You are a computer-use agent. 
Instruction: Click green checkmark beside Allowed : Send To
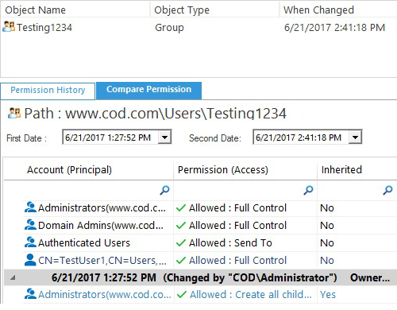tap(181, 242)
